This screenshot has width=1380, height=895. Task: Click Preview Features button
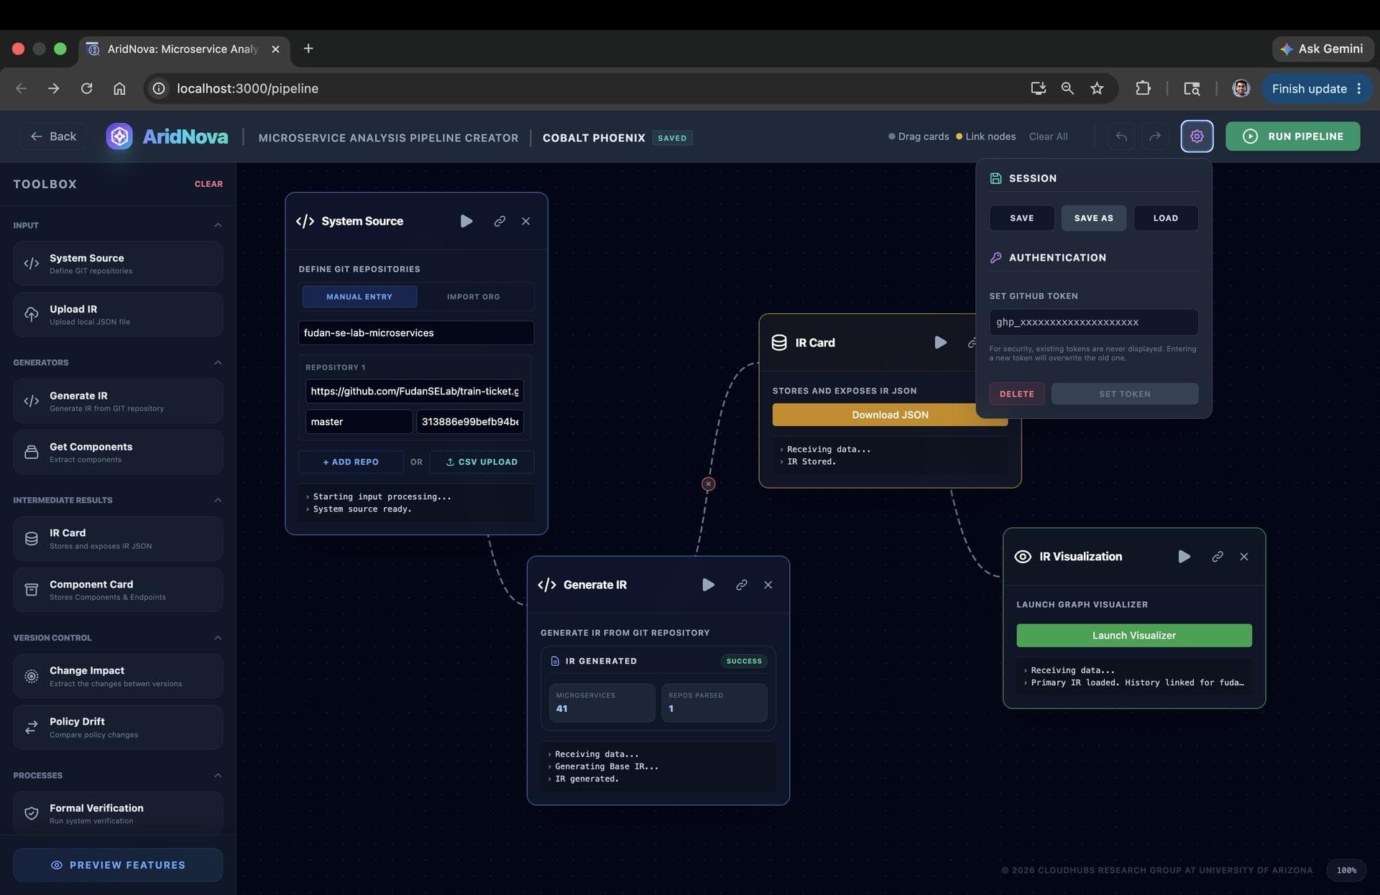(118, 865)
